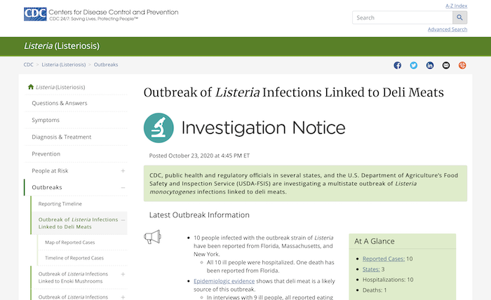Open Questions & Answers in sidebar
Image resolution: width=491 pixels, height=300 pixels.
(60, 103)
